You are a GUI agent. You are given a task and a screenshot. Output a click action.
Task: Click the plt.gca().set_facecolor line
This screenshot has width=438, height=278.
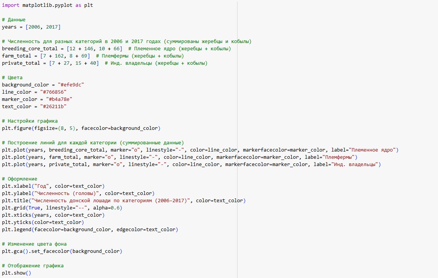tap(62, 251)
